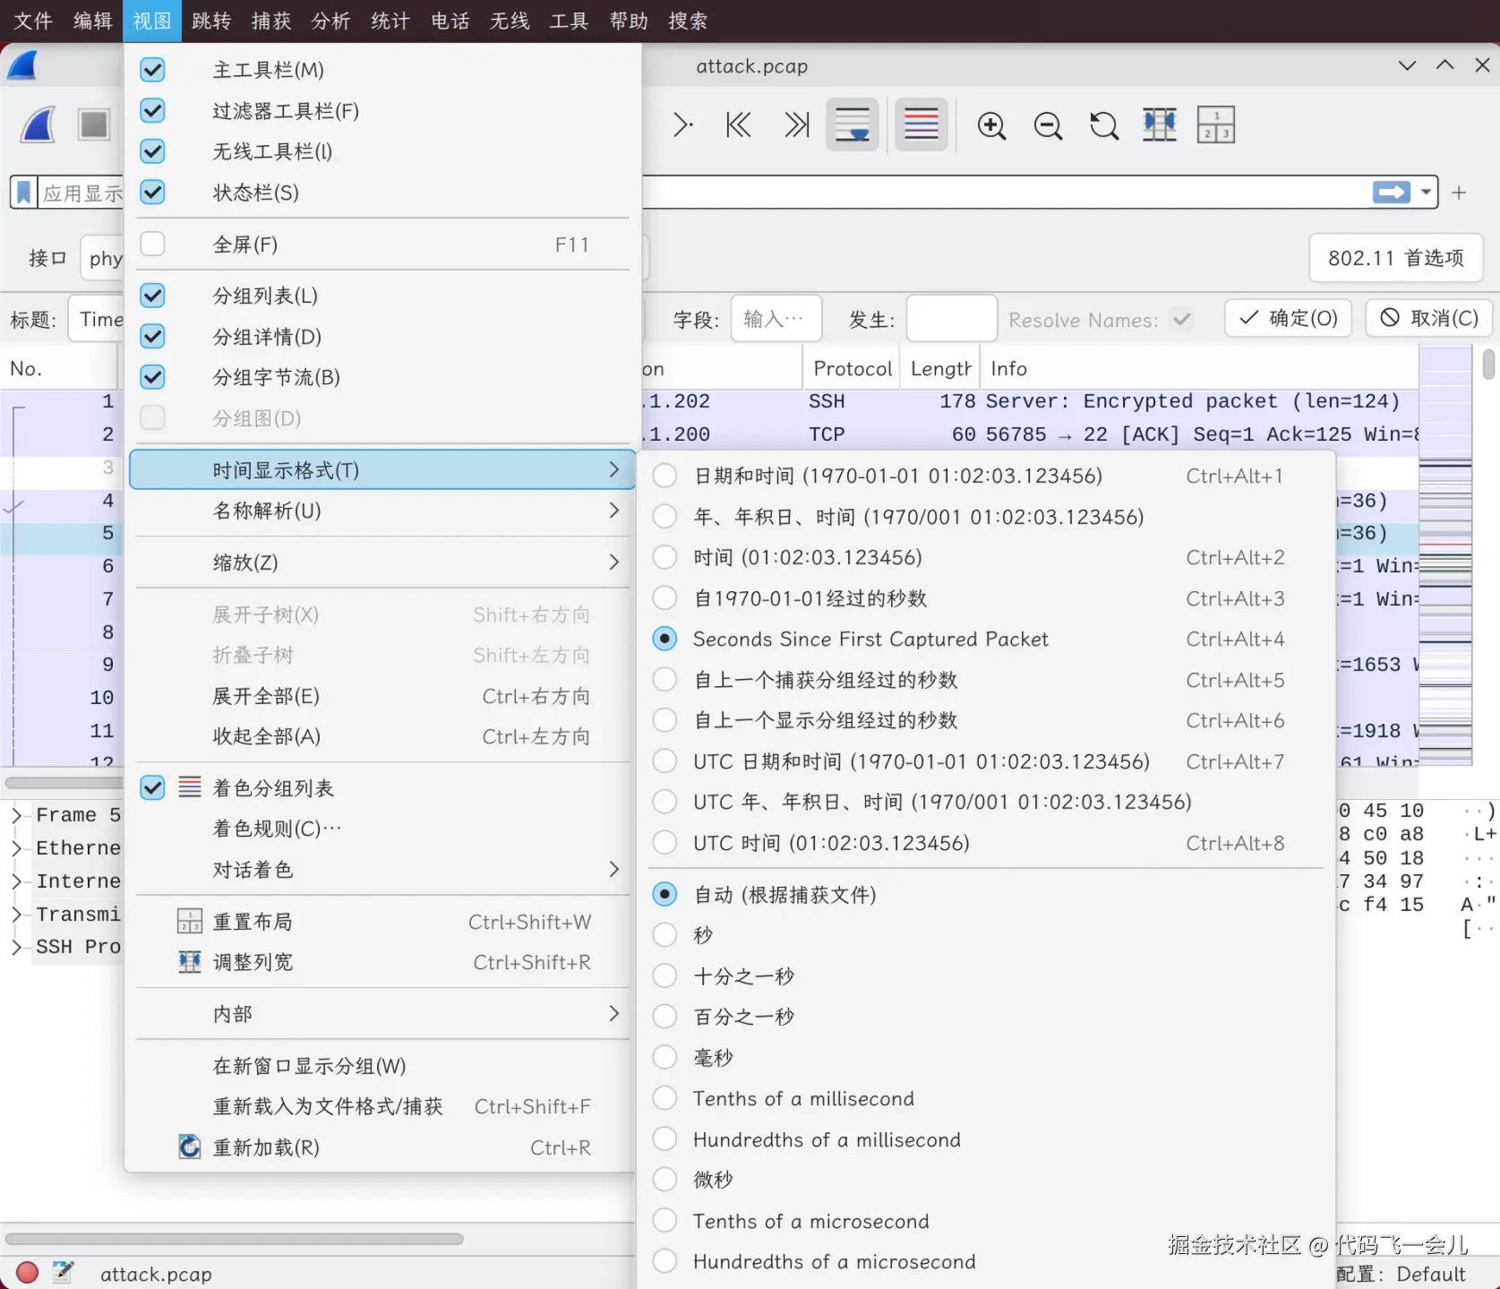Toggle 无线工具栏(I) checkbox

153,151
